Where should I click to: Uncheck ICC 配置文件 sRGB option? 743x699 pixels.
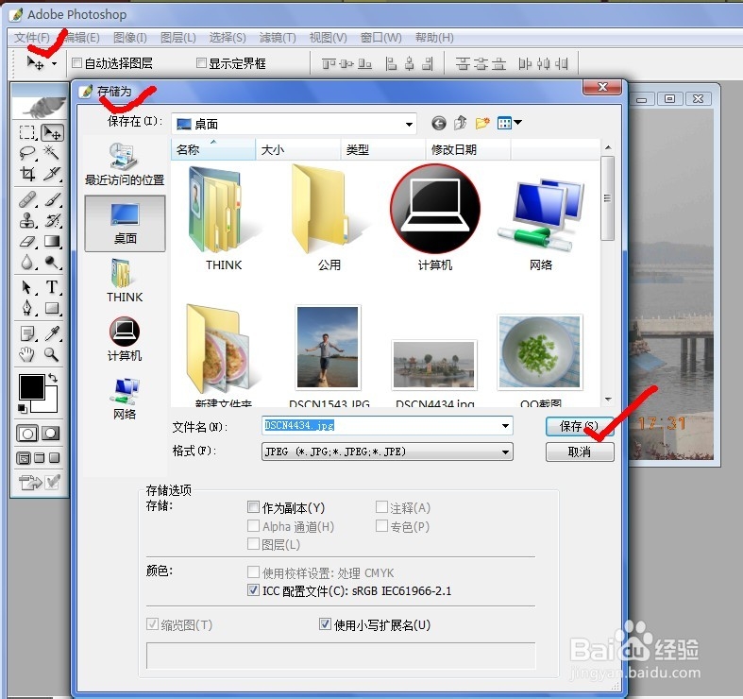253,590
